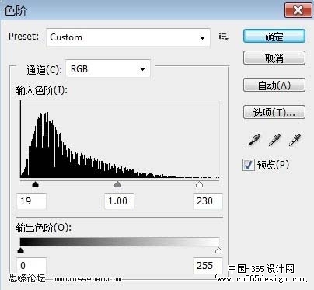Click the black output level slider

pos(20,250)
